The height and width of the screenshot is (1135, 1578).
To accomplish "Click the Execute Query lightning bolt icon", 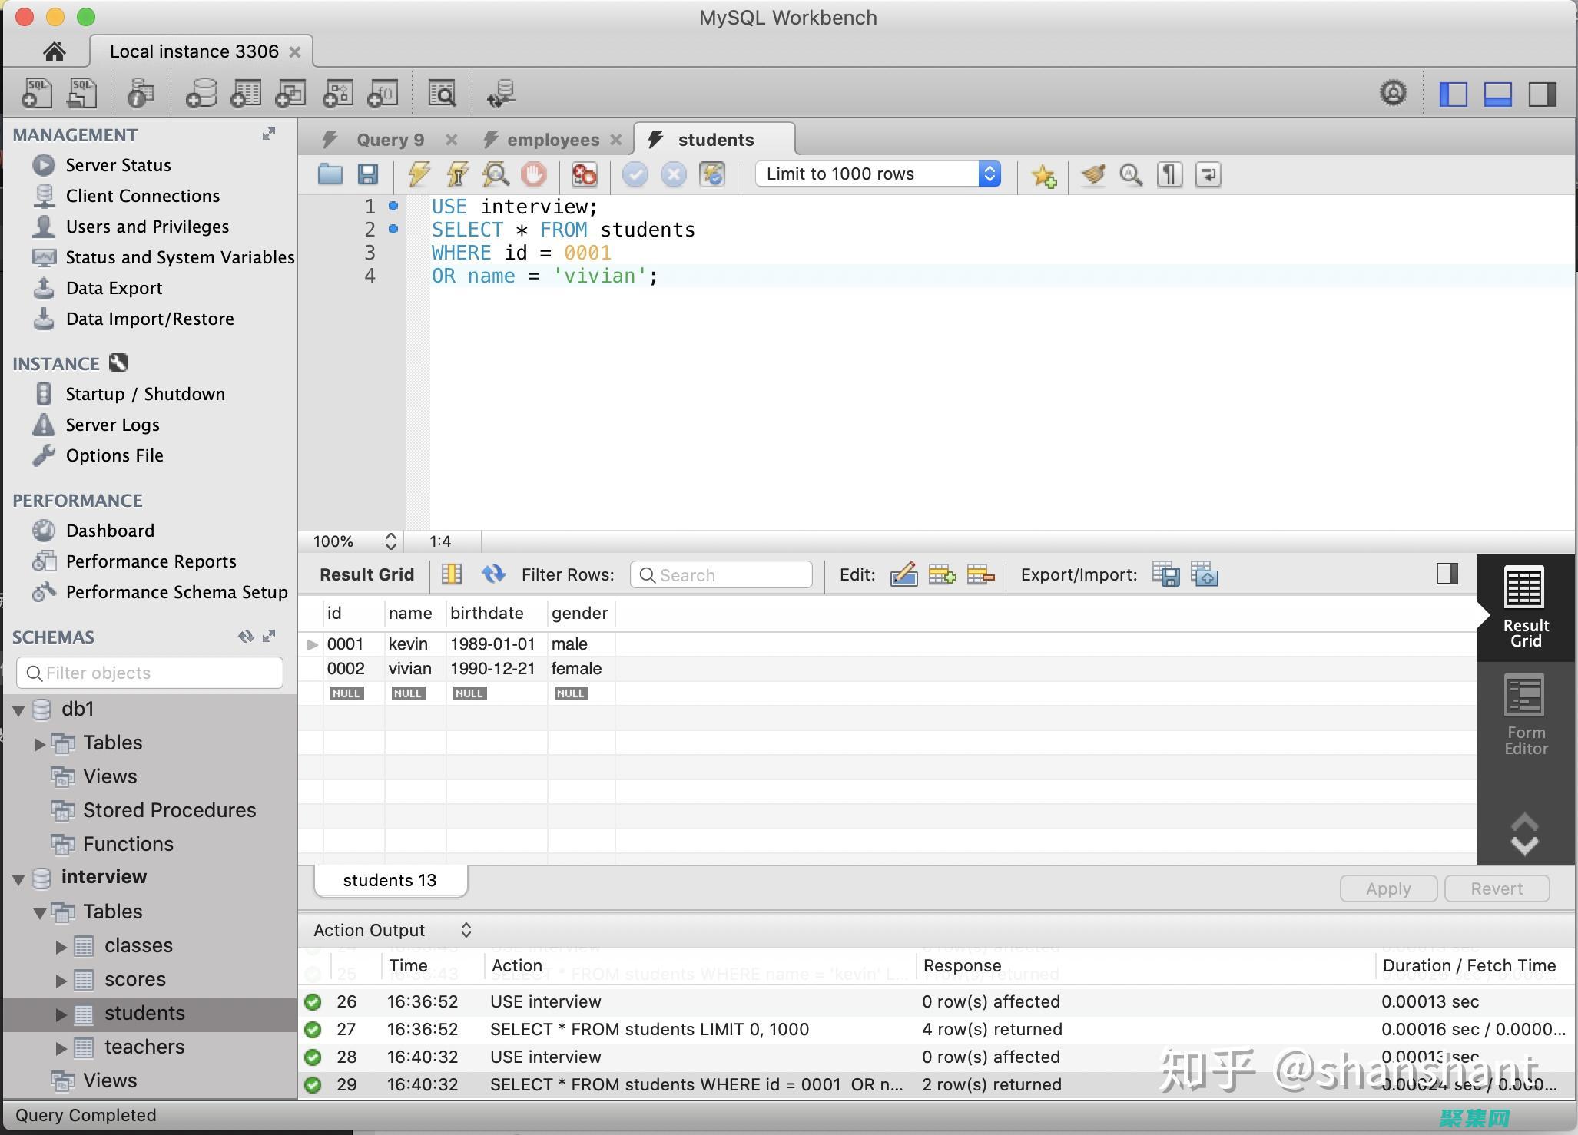I will 416,174.
